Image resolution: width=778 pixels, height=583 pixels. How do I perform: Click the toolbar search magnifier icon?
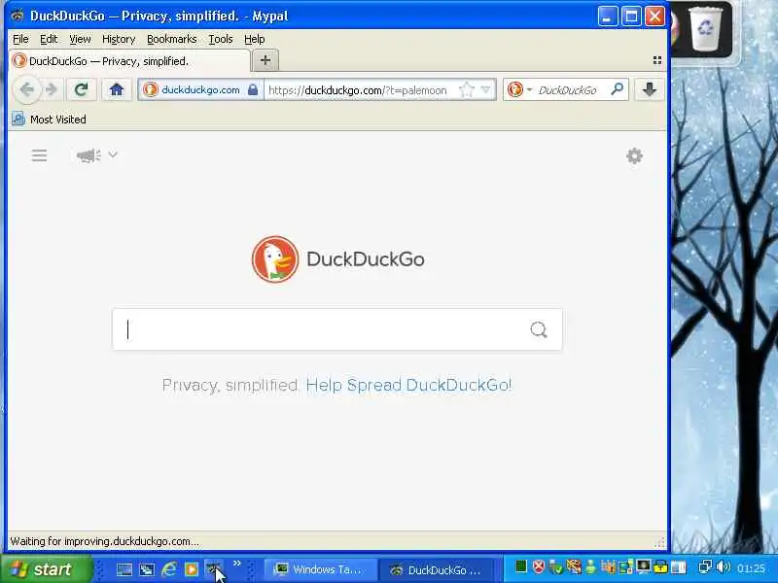pos(617,89)
